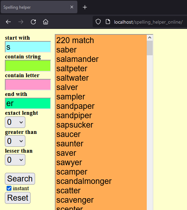Focus the 'end with' input containing er
The width and height of the screenshot is (187, 210).
(x=28, y=103)
